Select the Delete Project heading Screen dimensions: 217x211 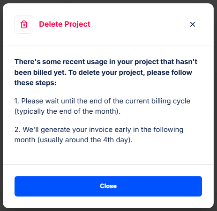[65, 24]
